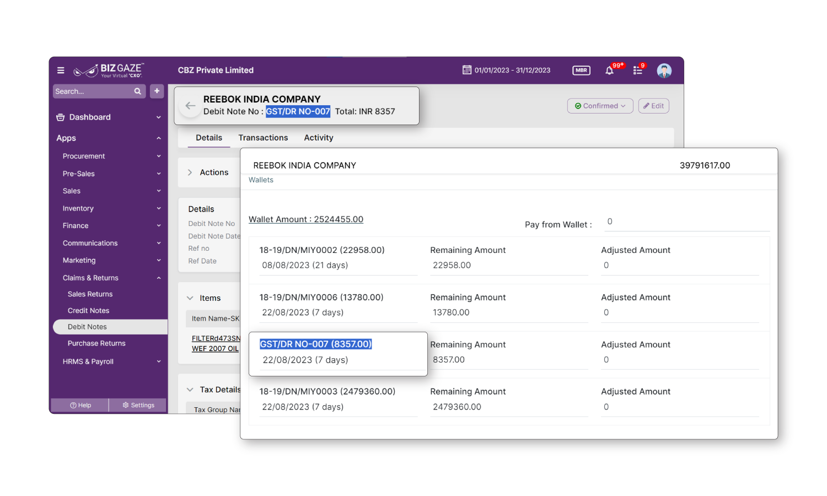The image size is (827, 496).
Task: Click Adjusted Amount field for 18-19/DN/MIY0006
Action: pos(680,313)
